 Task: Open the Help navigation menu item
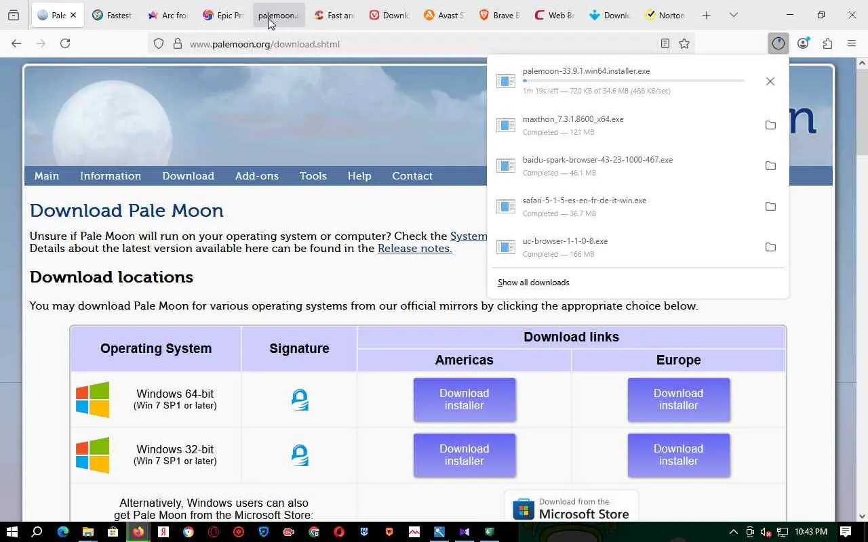tap(359, 175)
